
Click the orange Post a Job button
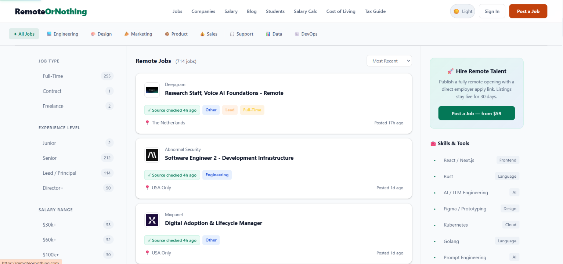[528, 11]
